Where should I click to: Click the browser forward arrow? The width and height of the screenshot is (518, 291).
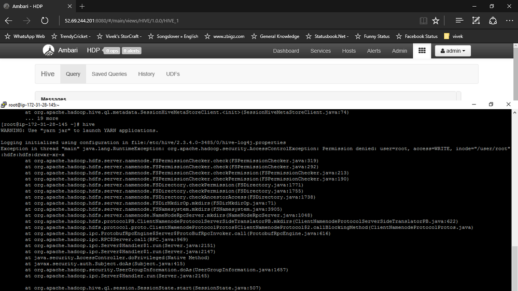[x=27, y=21]
